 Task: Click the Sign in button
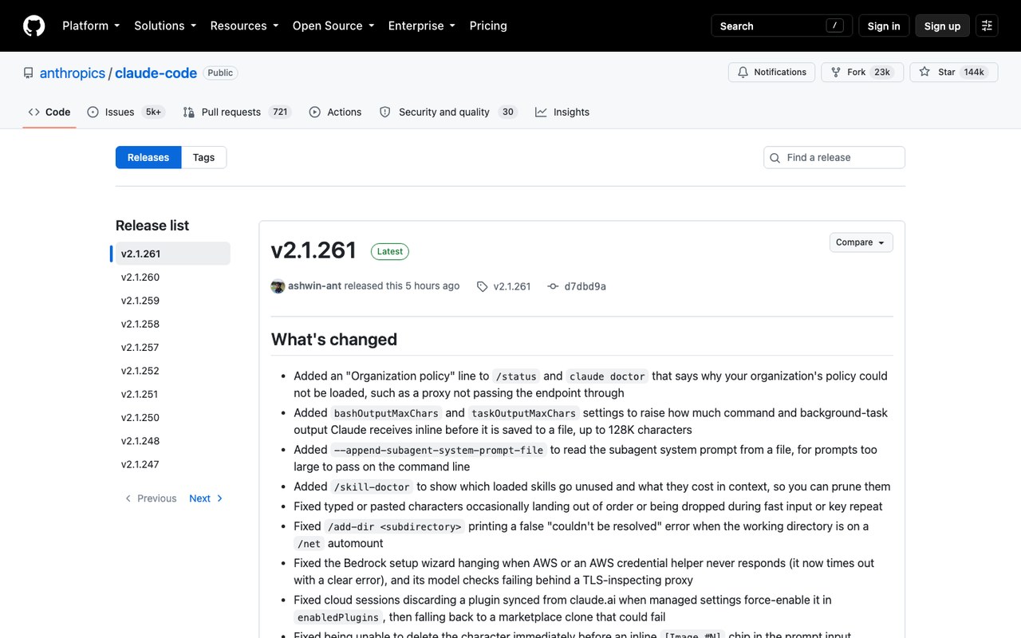884,26
